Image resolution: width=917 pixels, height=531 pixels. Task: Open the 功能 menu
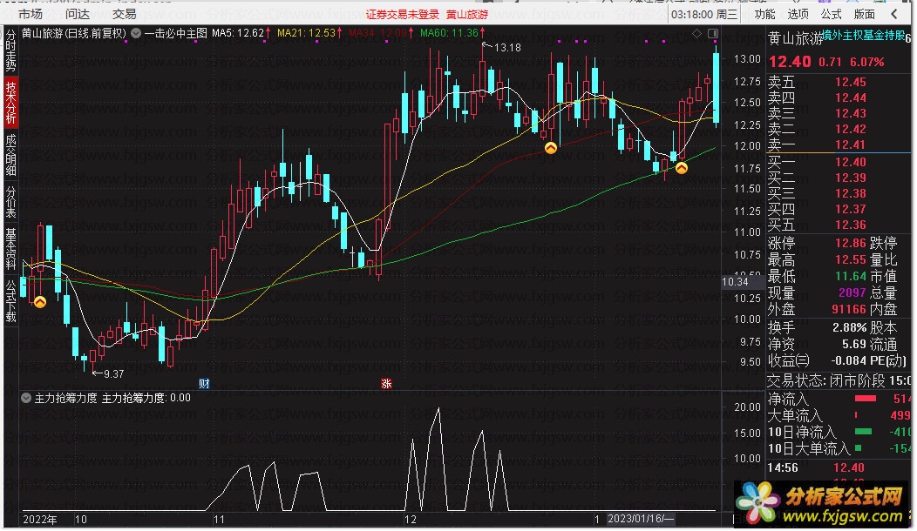click(x=765, y=14)
